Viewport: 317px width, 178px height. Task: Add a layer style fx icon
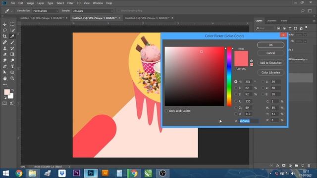[x=278, y=166]
